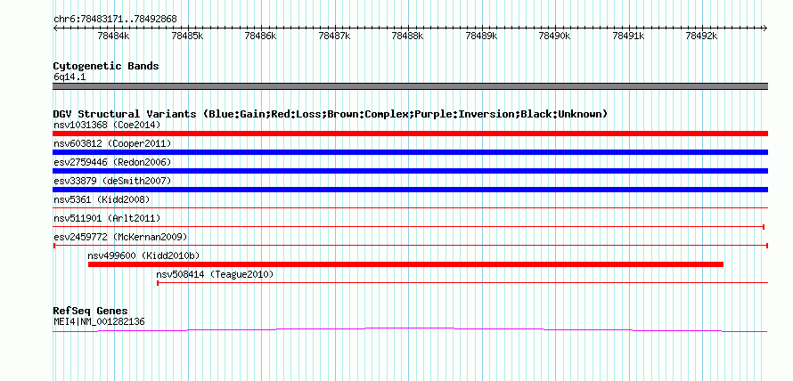The height and width of the screenshot is (381, 793).
Task: Select the thin red nsv5361 line
Action: pyautogui.click(x=410, y=207)
